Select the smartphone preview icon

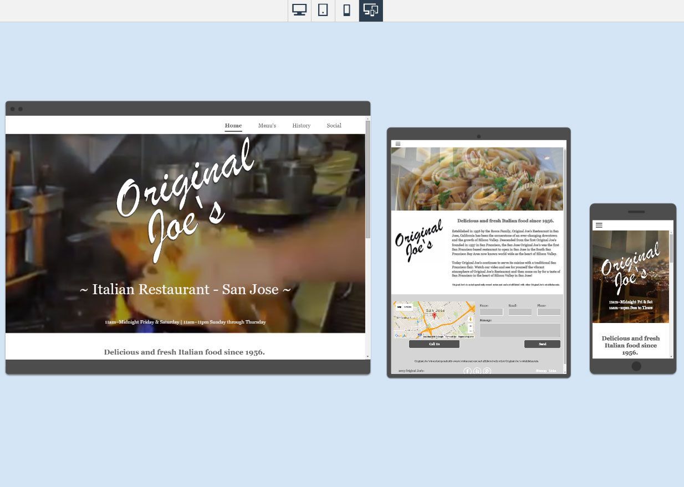pos(347,11)
